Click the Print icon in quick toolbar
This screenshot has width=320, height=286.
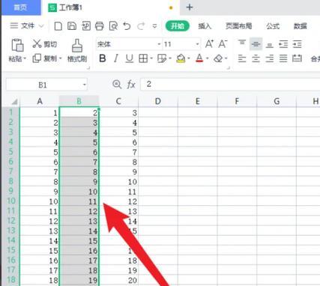coord(100,26)
